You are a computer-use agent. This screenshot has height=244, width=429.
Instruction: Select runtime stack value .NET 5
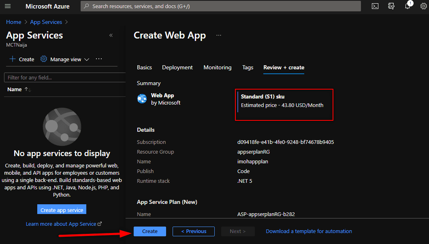pos(245,181)
